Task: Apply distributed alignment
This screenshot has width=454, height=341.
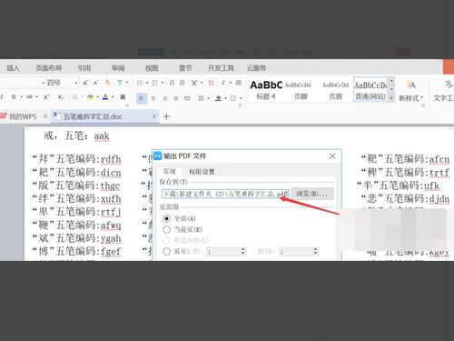Action: [187, 98]
